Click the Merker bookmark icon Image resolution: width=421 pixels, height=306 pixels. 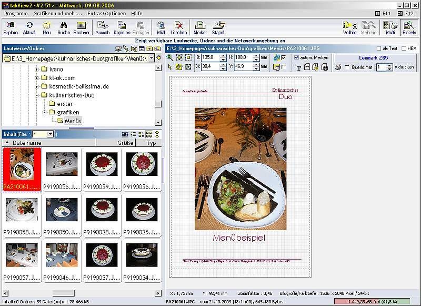click(200, 27)
